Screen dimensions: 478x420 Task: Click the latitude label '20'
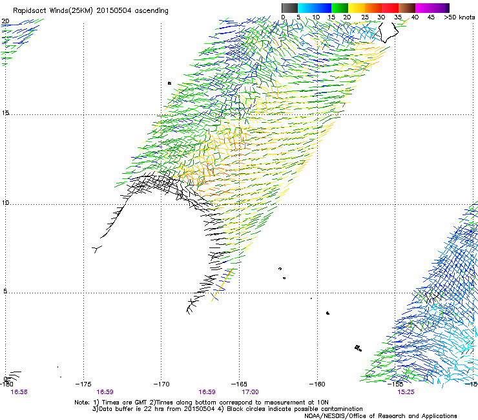pyautogui.click(x=5, y=21)
